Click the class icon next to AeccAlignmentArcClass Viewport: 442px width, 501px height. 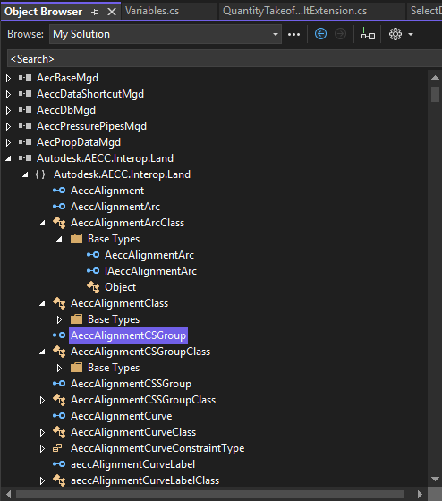(x=59, y=223)
